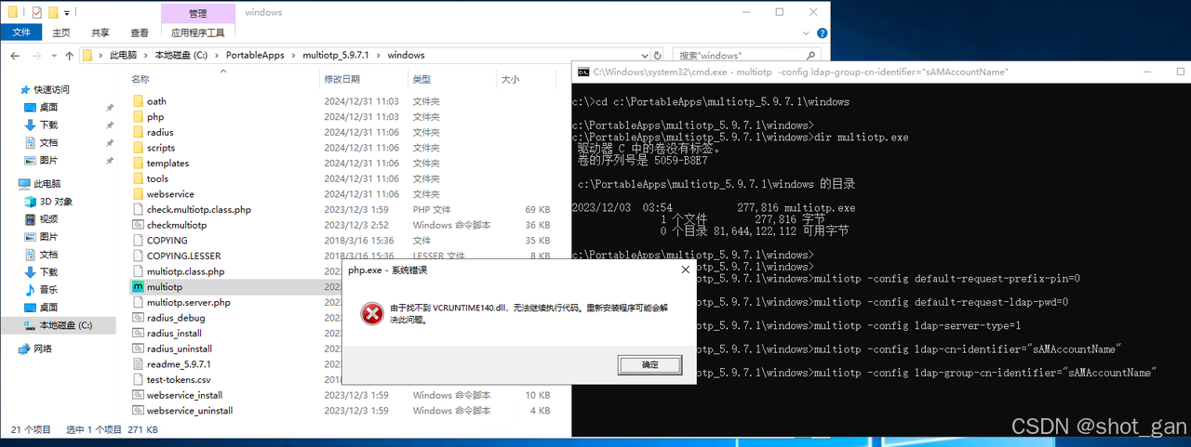Switch to the 查看 ribbon tab
The image size is (1191, 447).
(140, 33)
